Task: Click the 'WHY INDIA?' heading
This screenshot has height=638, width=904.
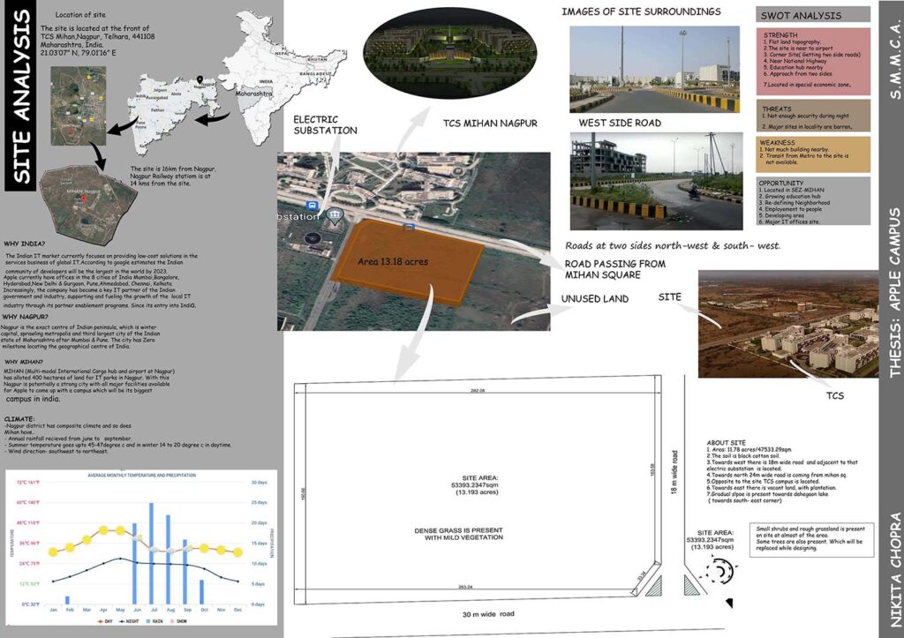Action: (x=24, y=244)
